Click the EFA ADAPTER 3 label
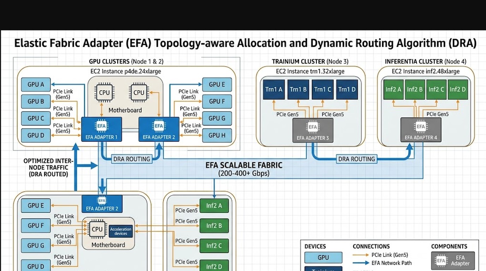The width and height of the screenshot is (486, 271). [x=313, y=138]
